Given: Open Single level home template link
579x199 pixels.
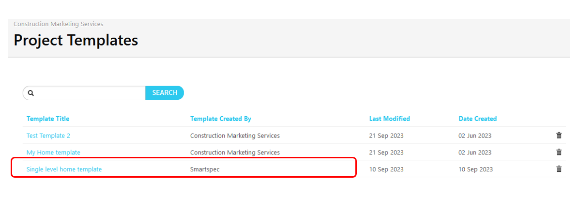Looking at the screenshot, I should (x=64, y=169).
